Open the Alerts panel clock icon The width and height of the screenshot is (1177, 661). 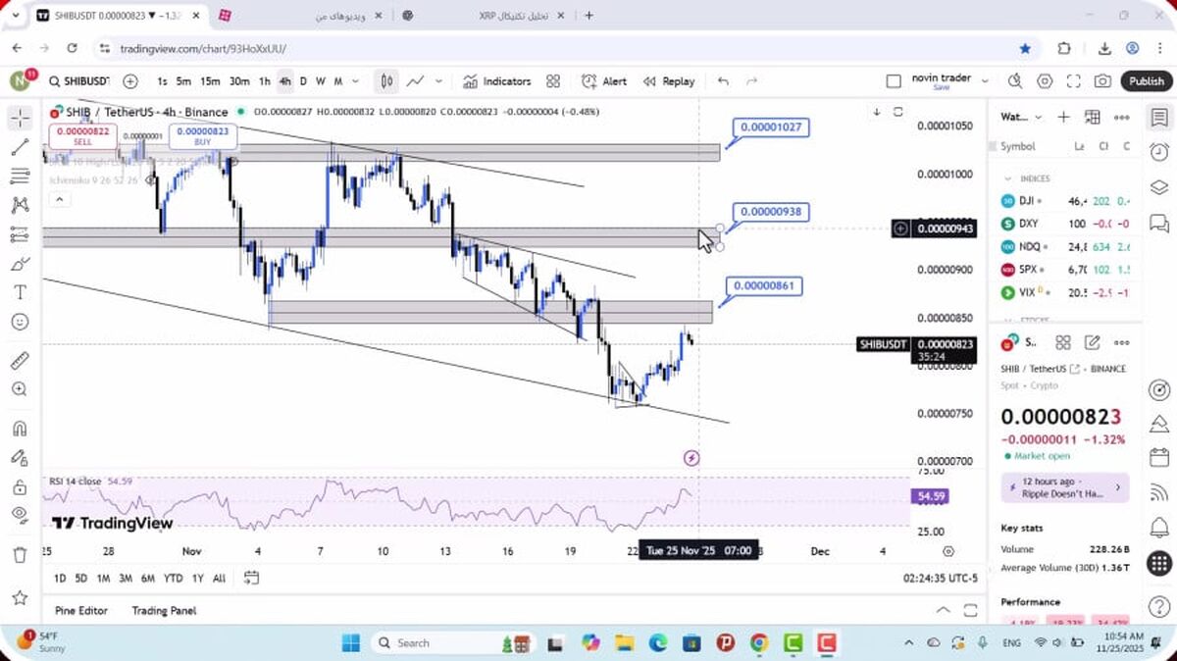1159,152
